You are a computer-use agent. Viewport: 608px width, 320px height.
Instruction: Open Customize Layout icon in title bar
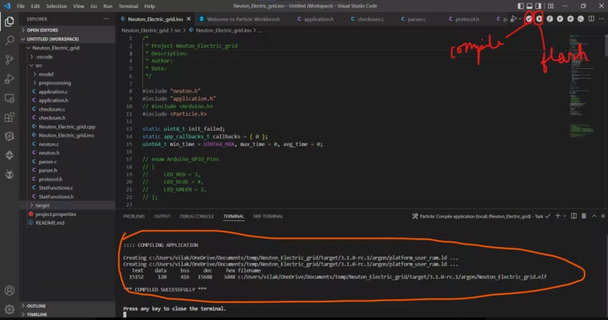[x=550, y=6]
